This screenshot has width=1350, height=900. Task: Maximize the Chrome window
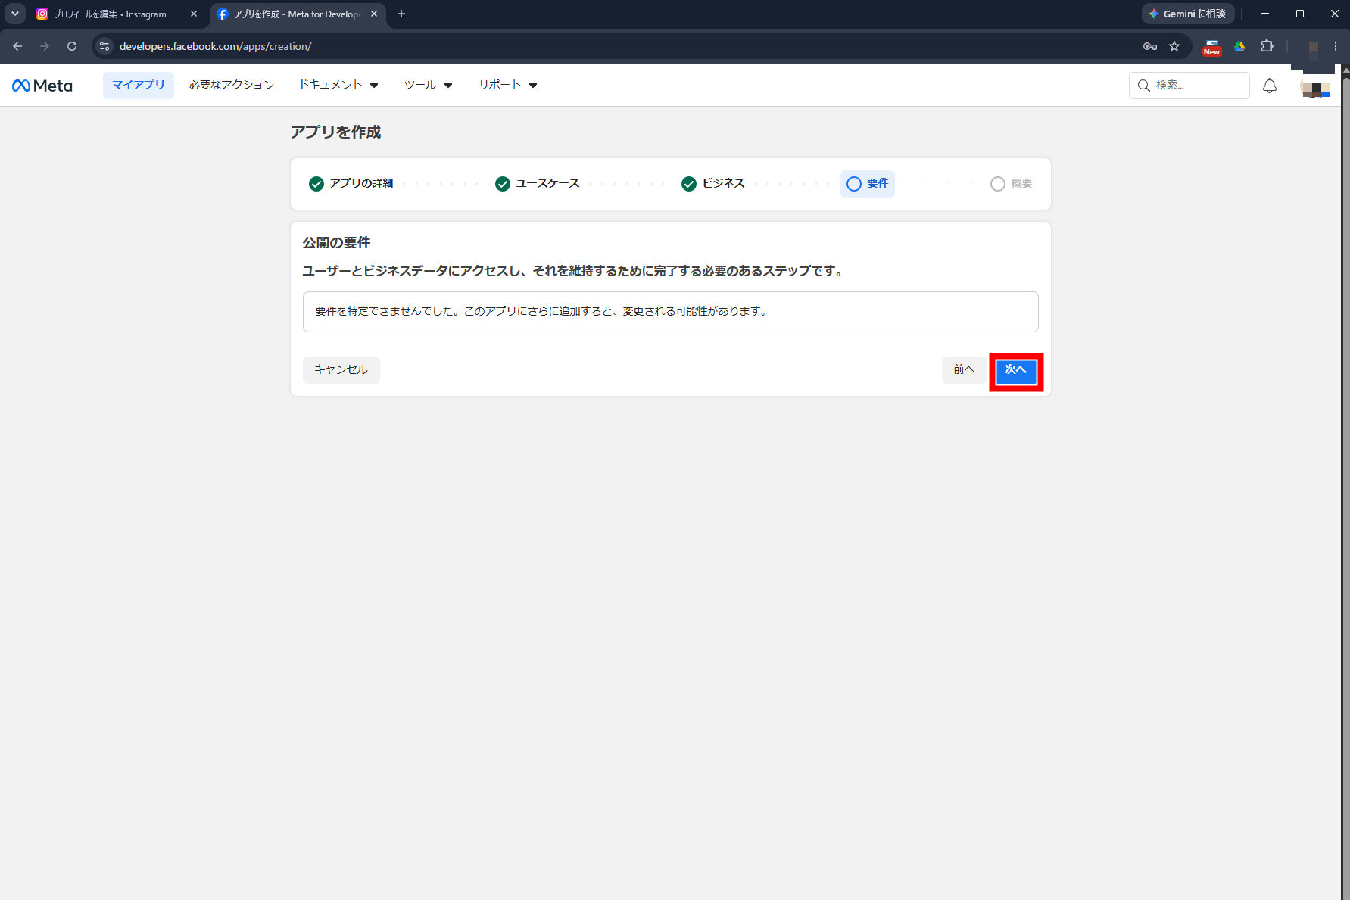[x=1300, y=14]
